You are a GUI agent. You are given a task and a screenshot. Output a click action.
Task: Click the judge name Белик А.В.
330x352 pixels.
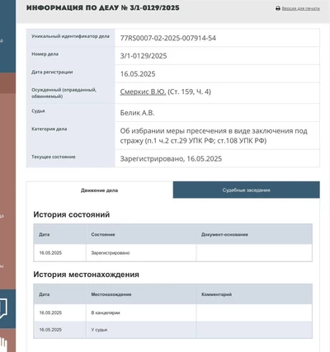[137, 113]
